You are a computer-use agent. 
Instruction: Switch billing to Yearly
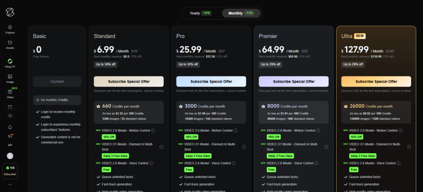[x=200, y=13]
